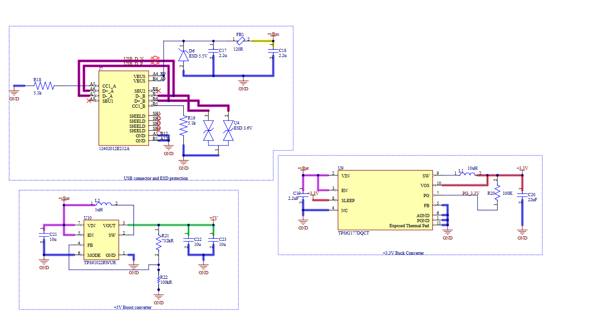Click resistor R22 symbol

pos(159,279)
